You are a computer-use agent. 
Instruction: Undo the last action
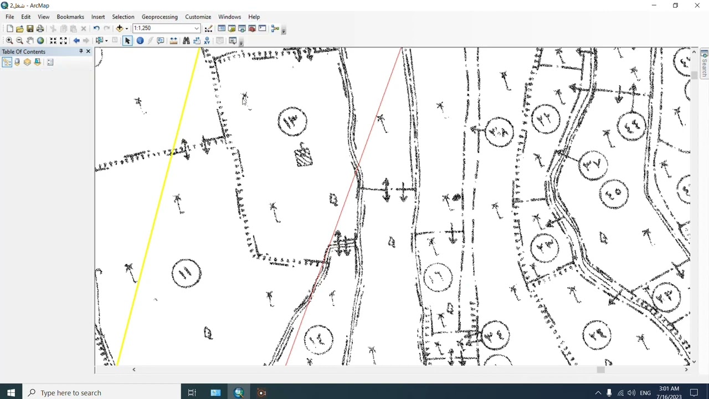96,28
